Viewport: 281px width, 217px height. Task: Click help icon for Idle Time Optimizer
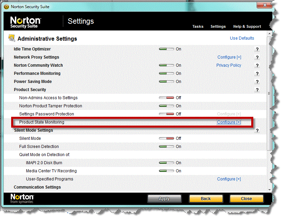coord(257,49)
